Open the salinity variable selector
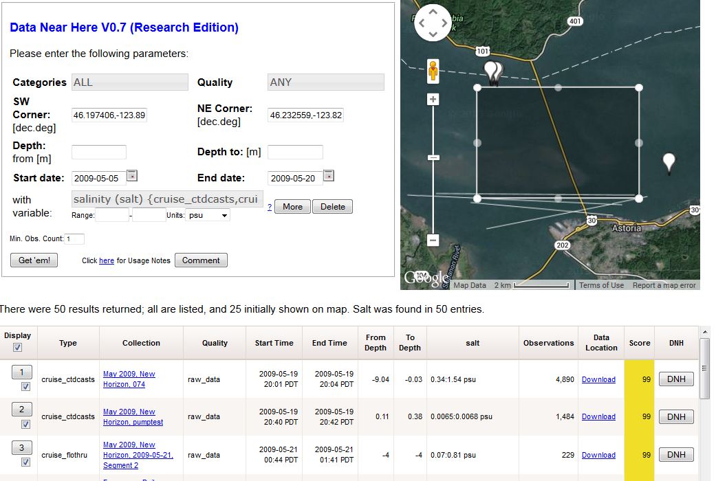Image resolution: width=716 pixels, height=481 pixels. pos(167,199)
